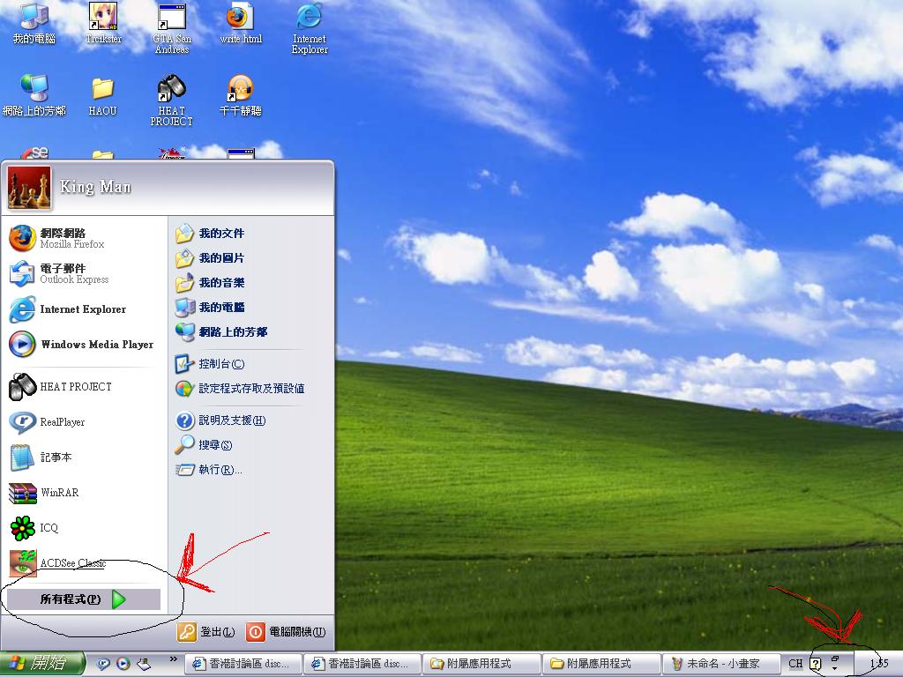Open 千千靜聽 desktop shortcut
The image size is (903, 677).
(x=240, y=95)
